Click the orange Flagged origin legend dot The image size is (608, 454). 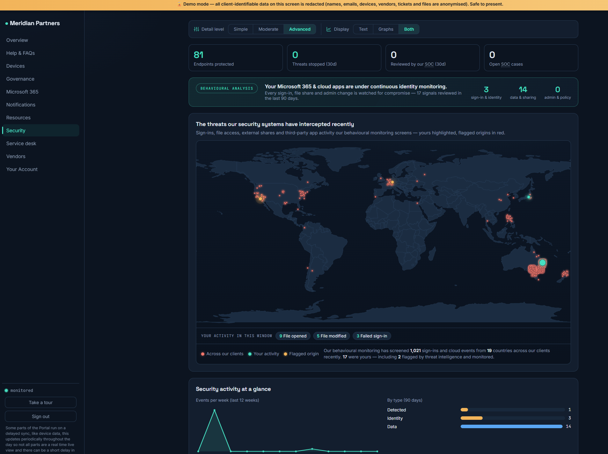285,354
